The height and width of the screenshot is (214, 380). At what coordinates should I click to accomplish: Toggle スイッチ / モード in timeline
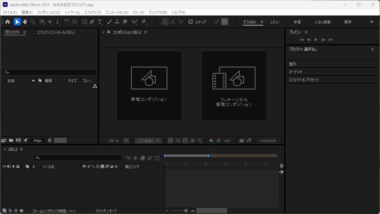(106, 211)
